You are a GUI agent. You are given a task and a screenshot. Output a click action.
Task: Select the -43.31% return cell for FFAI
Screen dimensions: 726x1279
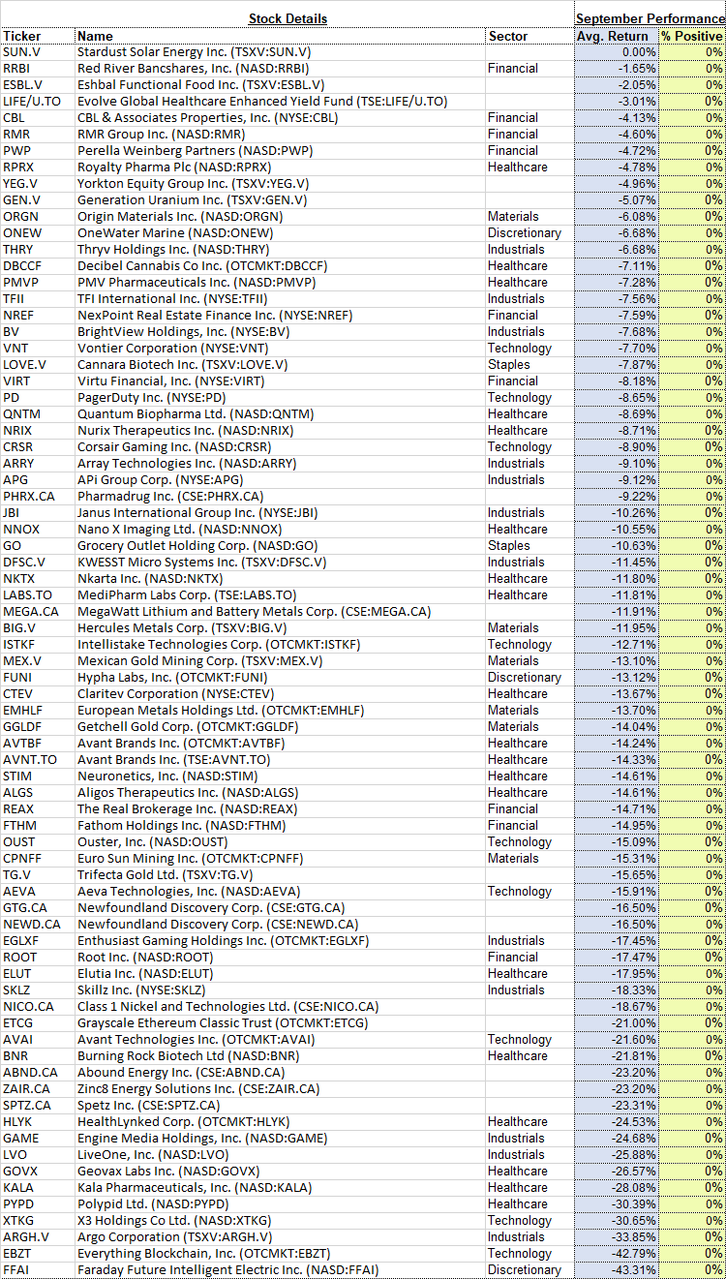tap(616, 1269)
